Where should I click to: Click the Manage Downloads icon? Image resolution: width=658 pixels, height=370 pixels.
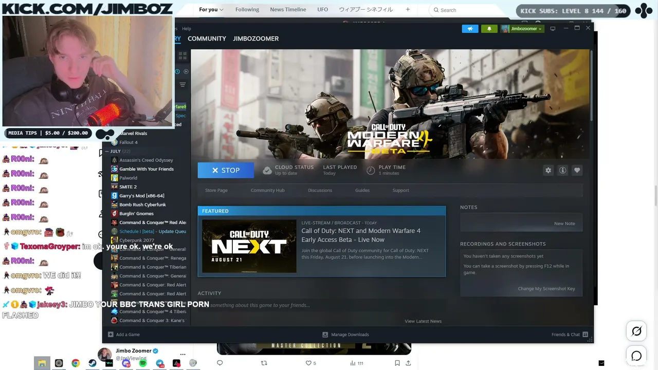click(x=325, y=335)
